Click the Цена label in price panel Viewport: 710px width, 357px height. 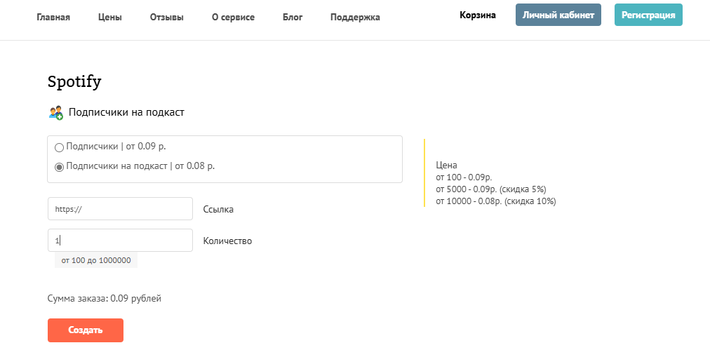tap(446, 165)
